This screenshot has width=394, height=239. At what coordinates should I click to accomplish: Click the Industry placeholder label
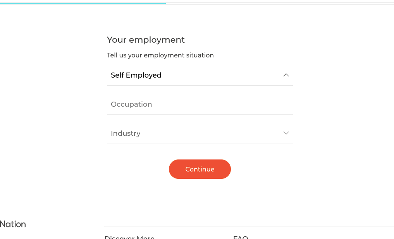point(126,133)
